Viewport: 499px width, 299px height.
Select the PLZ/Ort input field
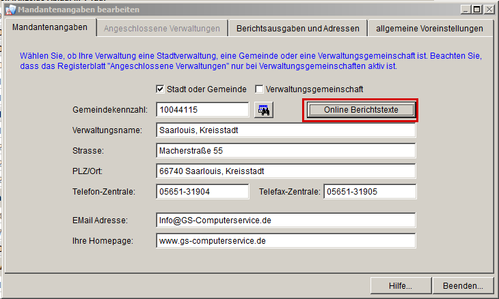(286, 171)
